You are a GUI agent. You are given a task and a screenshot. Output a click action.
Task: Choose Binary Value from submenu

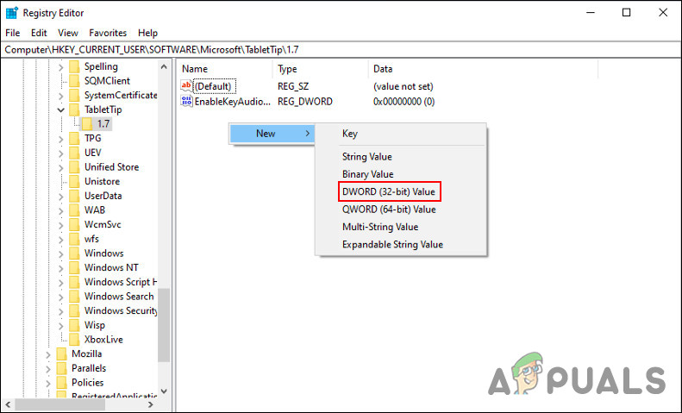(x=367, y=174)
